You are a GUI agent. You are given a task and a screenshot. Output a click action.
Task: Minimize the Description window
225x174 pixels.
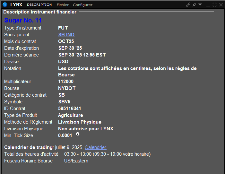[208, 5]
